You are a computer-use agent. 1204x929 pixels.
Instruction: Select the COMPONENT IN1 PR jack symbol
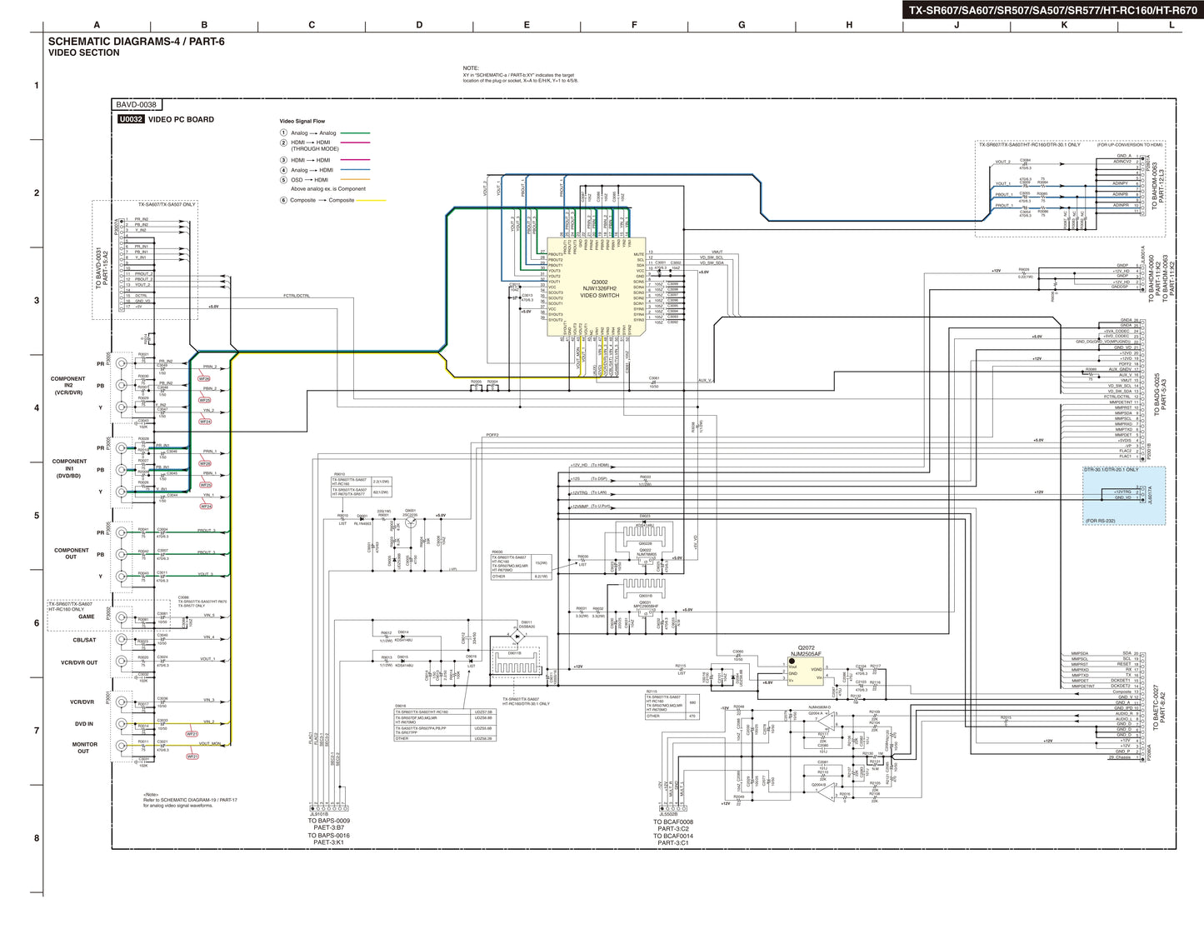tap(123, 448)
